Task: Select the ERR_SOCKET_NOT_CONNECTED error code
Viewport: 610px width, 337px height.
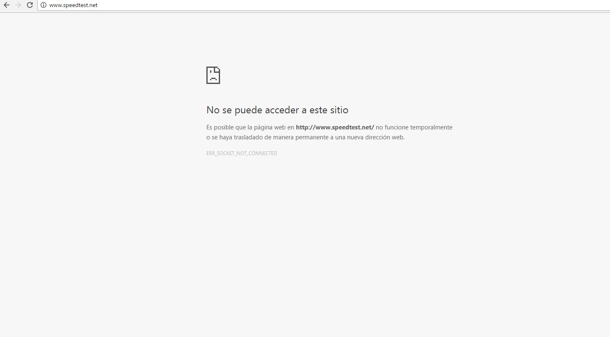Action: click(x=242, y=153)
